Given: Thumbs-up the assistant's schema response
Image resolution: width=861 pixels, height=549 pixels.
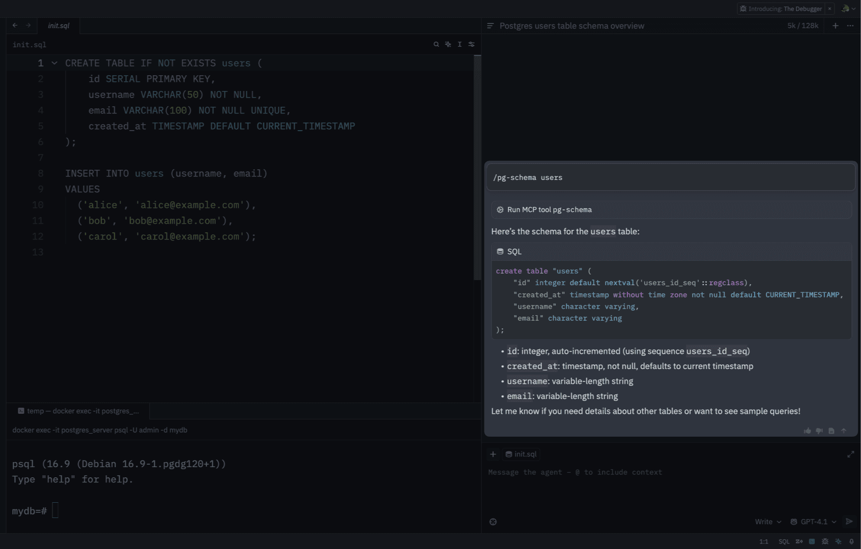Looking at the screenshot, I should (808, 431).
